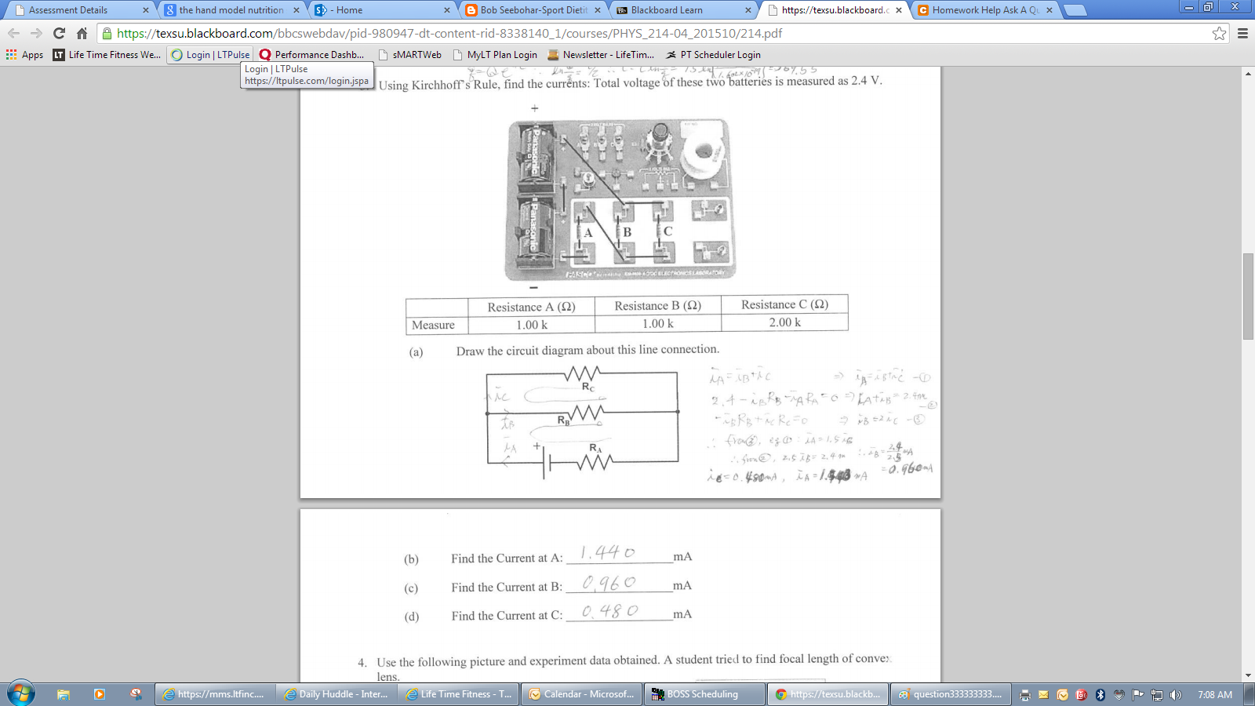Click the mail envelope tray icon
This screenshot has height=706, width=1255.
click(1043, 694)
